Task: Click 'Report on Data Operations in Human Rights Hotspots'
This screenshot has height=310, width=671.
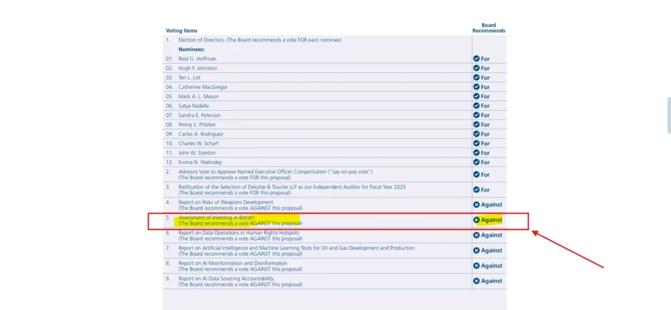Action: click(x=239, y=233)
